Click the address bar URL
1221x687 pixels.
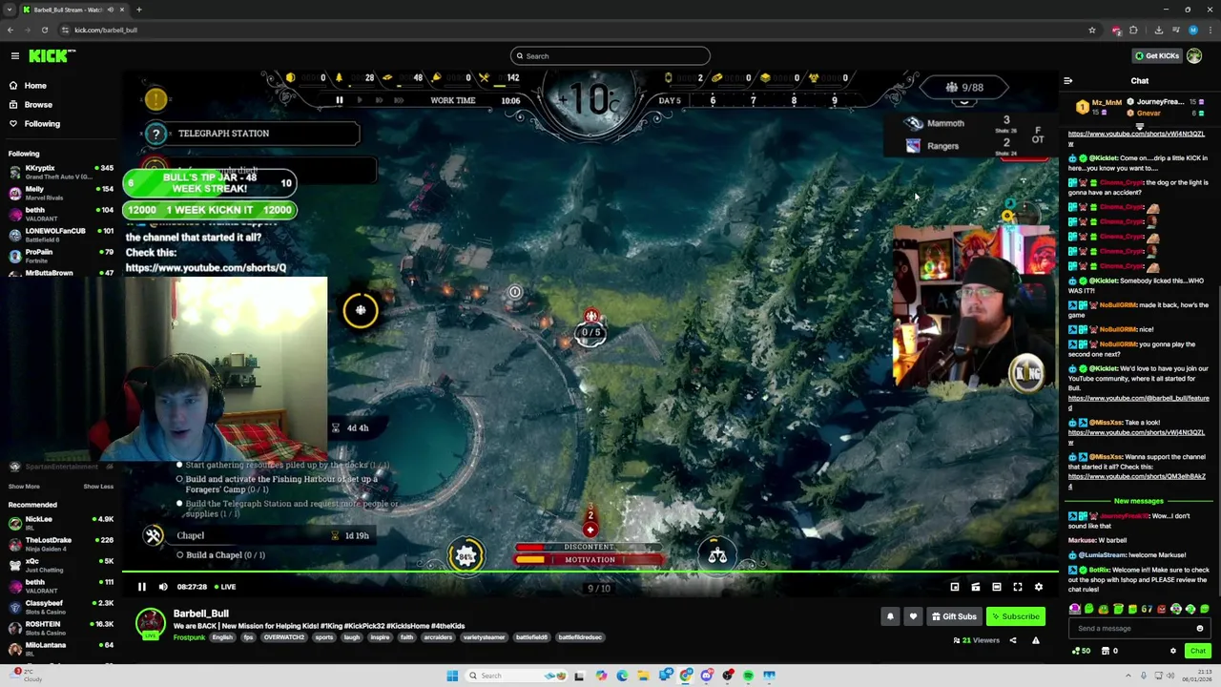[106, 30]
